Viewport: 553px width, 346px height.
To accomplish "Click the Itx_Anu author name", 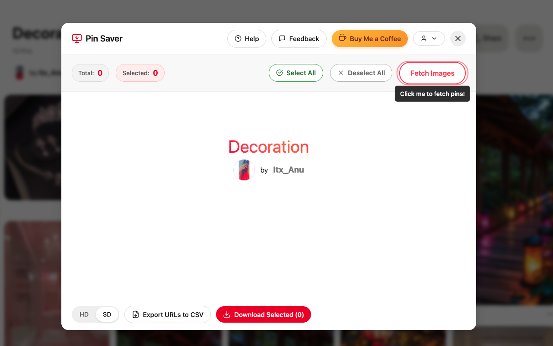I will tap(289, 170).
